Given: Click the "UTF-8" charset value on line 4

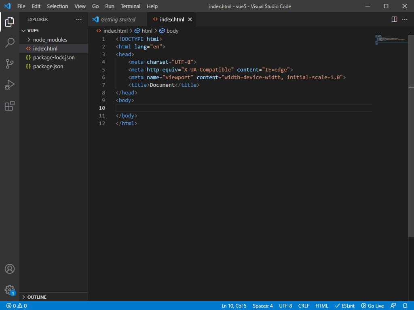Looking at the screenshot, I should [x=182, y=62].
